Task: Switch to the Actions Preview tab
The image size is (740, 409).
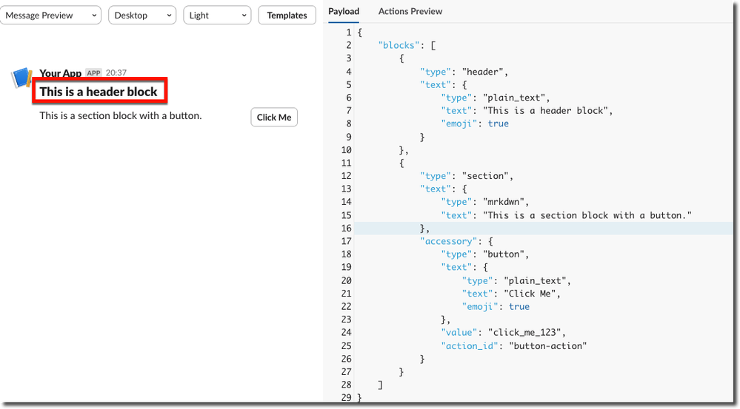Action: [x=410, y=12]
